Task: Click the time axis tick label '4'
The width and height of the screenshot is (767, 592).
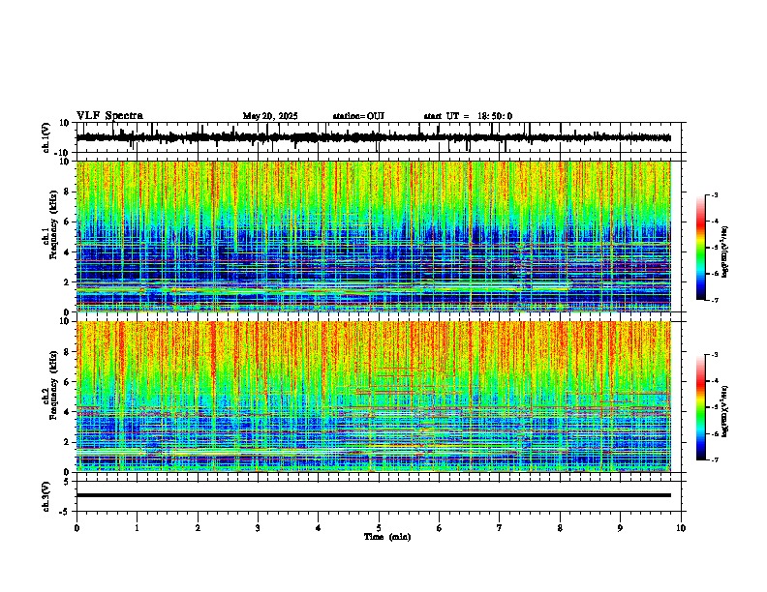Action: [318, 528]
